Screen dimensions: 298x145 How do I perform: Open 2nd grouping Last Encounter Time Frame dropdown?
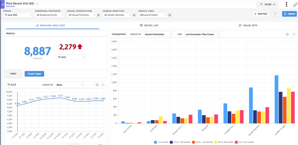(x=202, y=34)
